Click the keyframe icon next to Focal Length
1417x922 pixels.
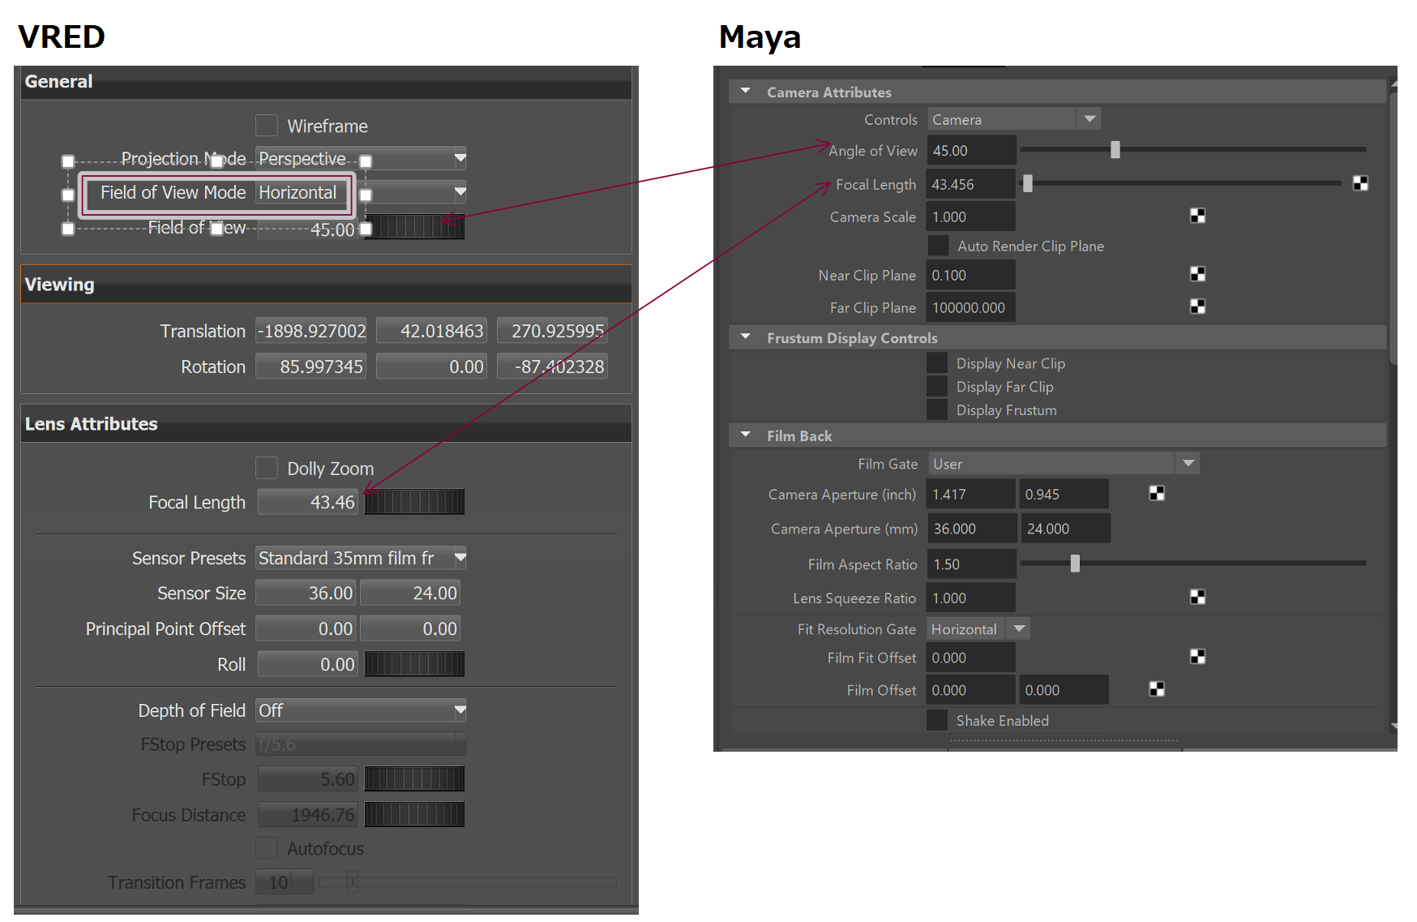pos(1361,183)
